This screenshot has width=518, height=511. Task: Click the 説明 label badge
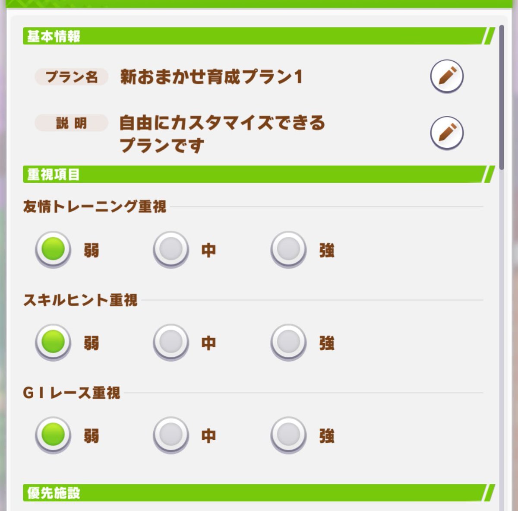click(x=71, y=123)
